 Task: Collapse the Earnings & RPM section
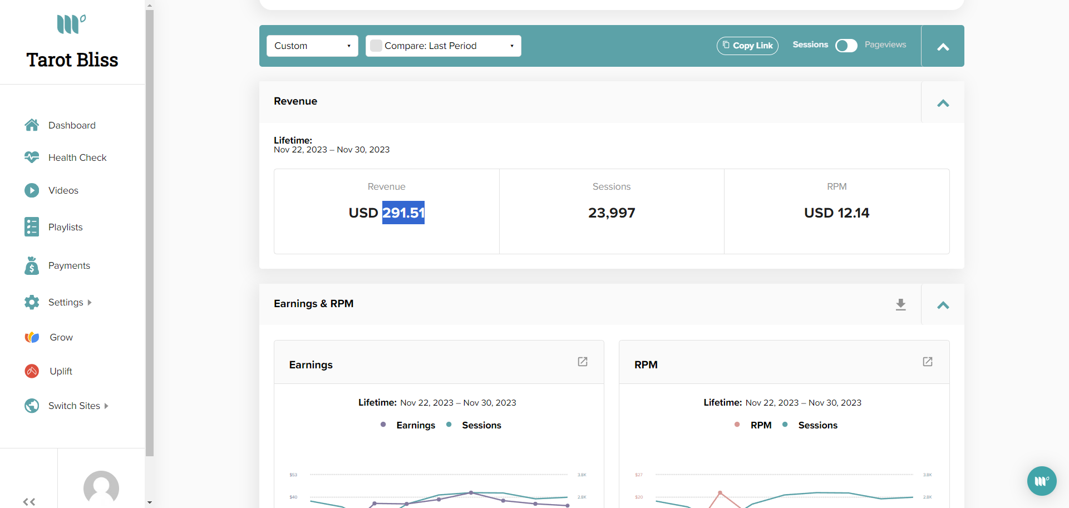tap(943, 305)
